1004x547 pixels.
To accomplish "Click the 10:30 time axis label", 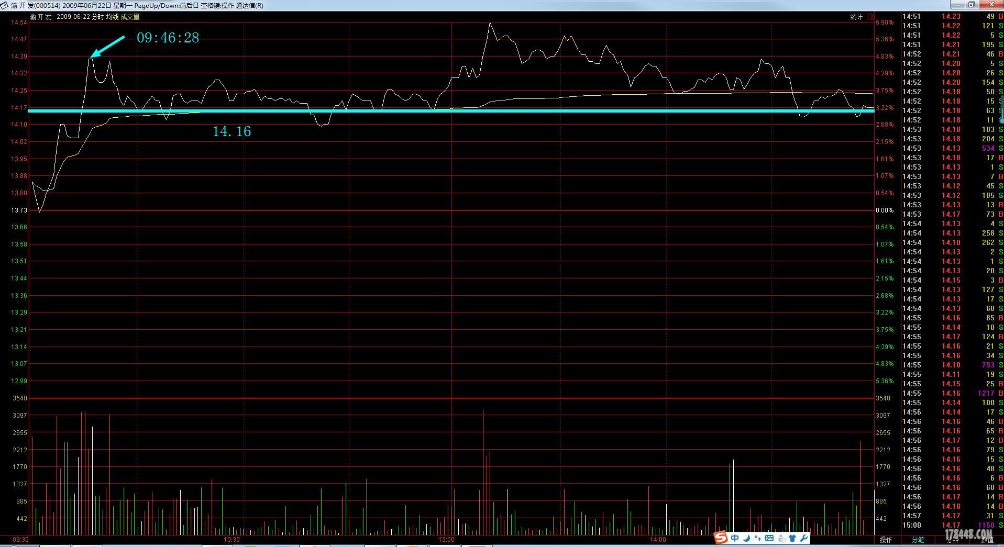I will pos(231,539).
